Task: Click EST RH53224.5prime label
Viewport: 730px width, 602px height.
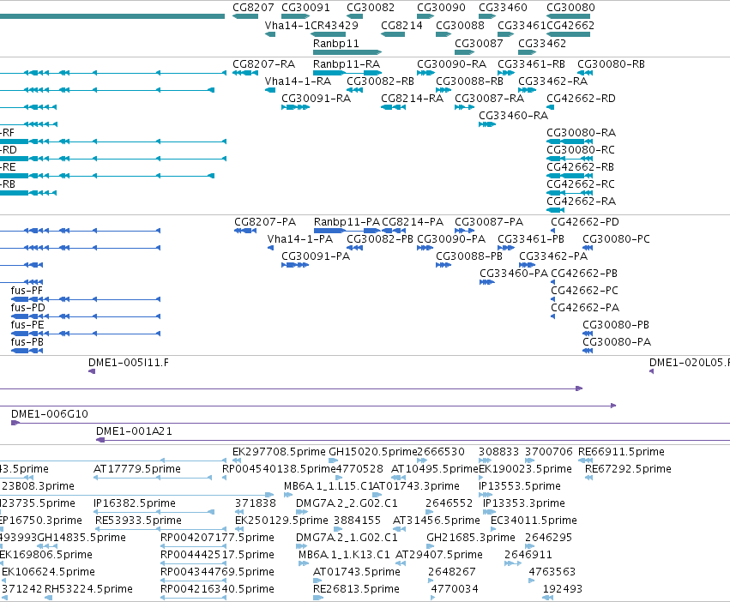Action: [x=88, y=589]
